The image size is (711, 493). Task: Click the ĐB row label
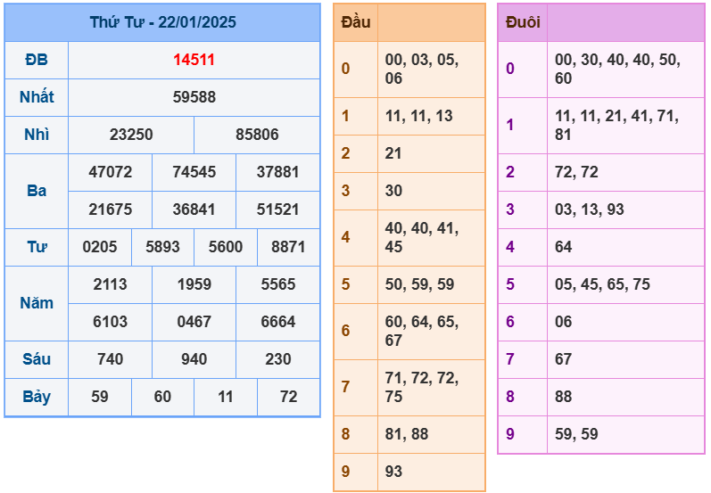(37, 60)
